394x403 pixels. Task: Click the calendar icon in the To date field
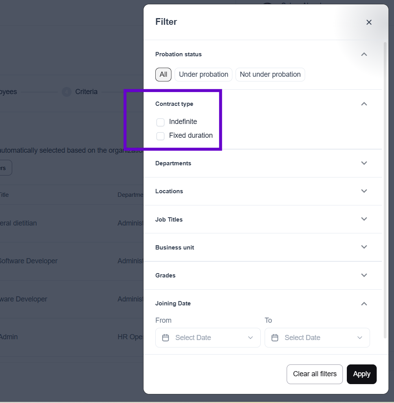pos(275,338)
